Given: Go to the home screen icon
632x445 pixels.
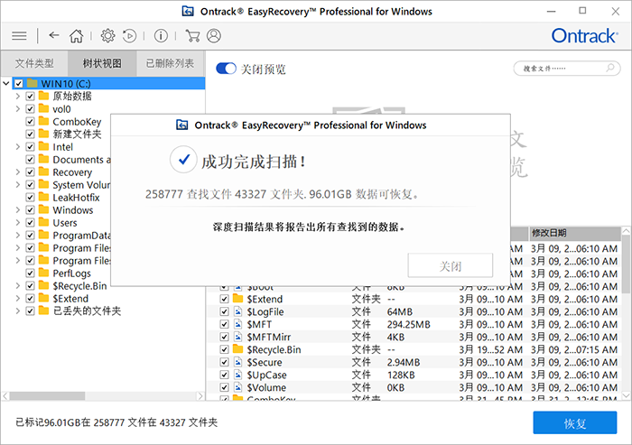Looking at the screenshot, I should [x=77, y=36].
